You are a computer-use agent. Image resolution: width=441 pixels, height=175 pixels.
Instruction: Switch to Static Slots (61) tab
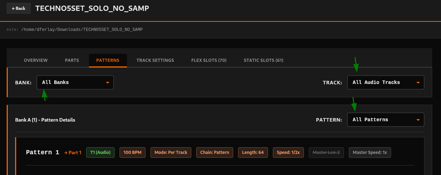[263, 60]
